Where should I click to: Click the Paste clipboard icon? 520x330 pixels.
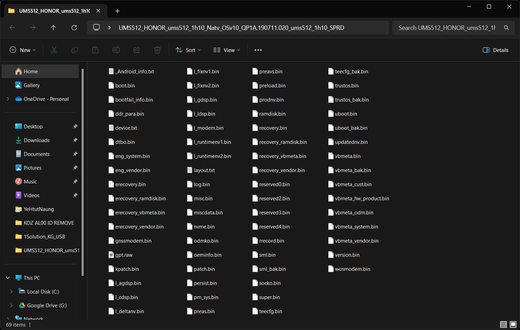coord(95,50)
